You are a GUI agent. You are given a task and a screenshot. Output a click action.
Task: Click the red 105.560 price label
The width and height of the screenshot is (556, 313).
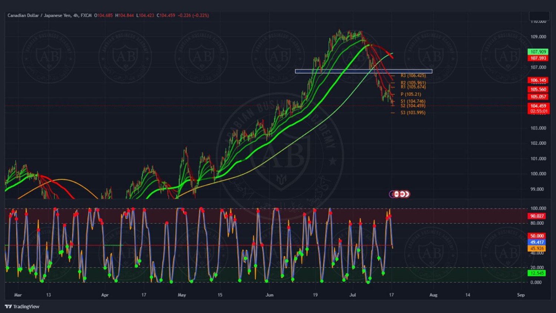tap(538, 89)
